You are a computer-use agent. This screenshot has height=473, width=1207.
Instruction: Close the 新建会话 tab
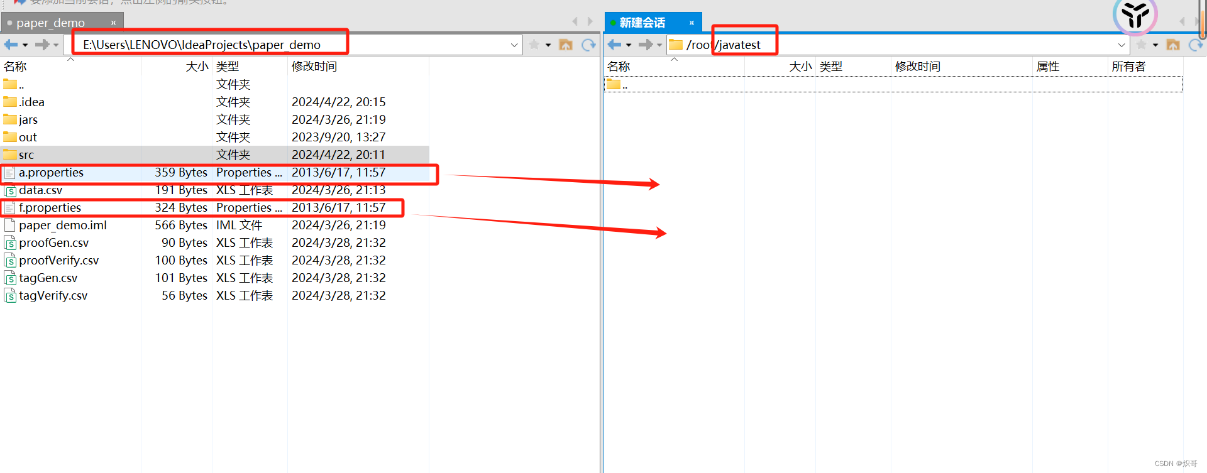[x=692, y=23]
